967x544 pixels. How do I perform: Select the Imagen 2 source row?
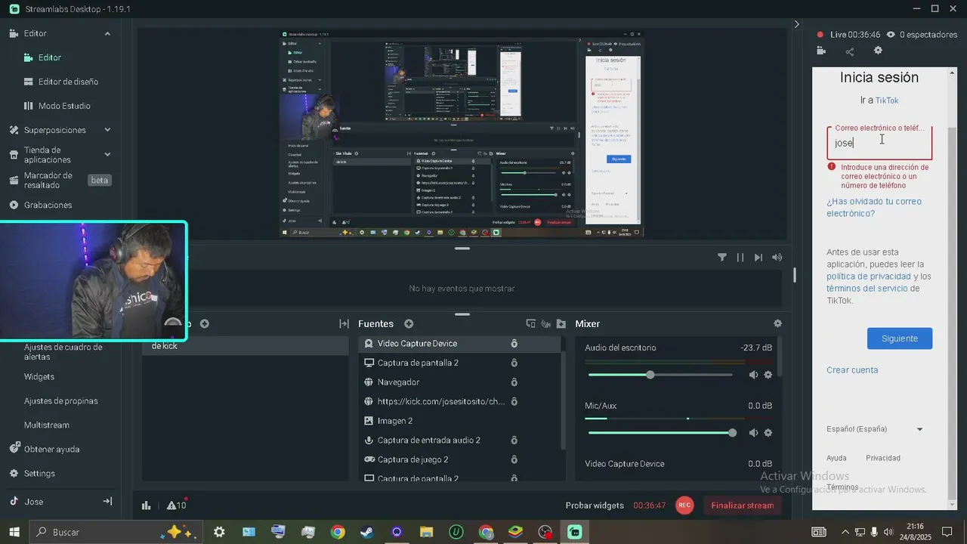459,421
